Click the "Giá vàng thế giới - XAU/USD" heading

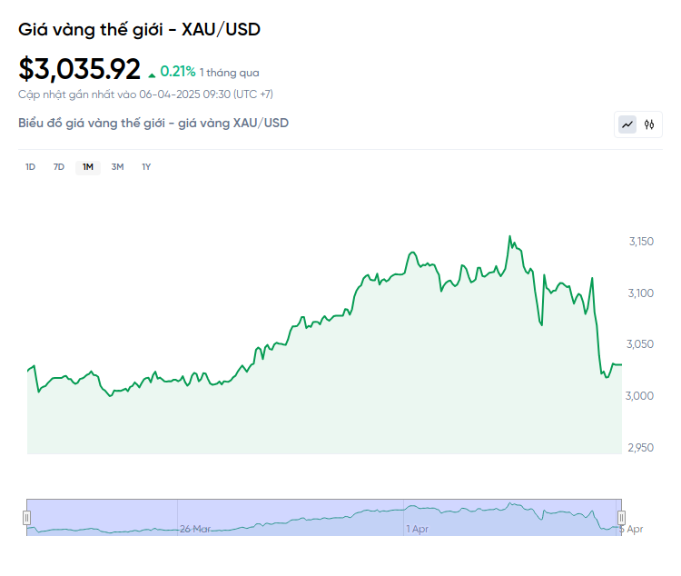coord(139,29)
